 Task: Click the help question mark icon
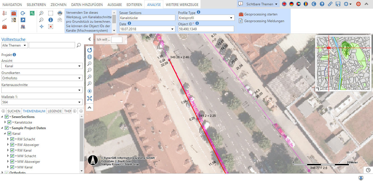(x=322, y=4)
